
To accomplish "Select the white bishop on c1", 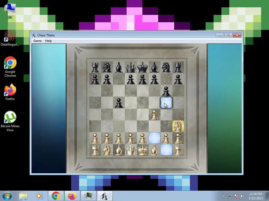I will pos(119,150).
